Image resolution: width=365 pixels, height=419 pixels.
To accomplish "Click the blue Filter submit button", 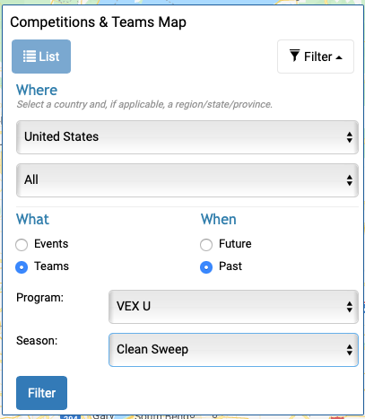I will (41, 393).
